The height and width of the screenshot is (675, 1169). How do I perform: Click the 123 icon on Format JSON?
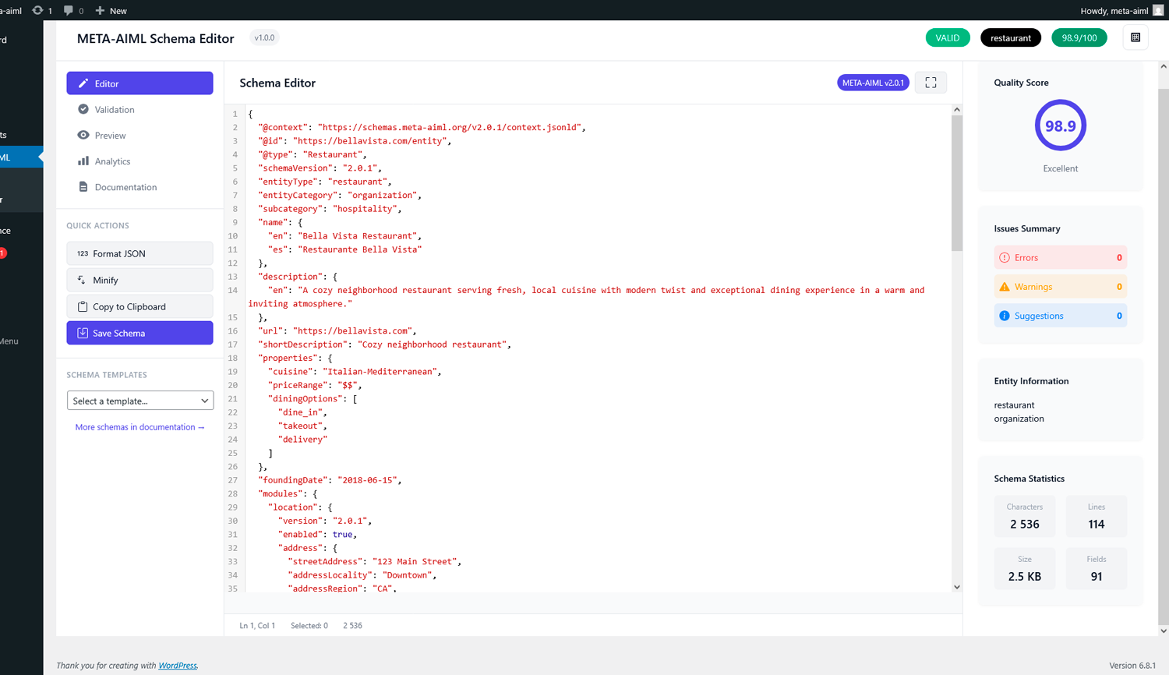[x=83, y=253]
